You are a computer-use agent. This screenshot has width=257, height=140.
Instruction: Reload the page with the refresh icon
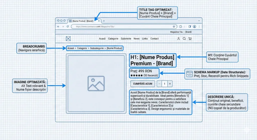pos(68,26)
